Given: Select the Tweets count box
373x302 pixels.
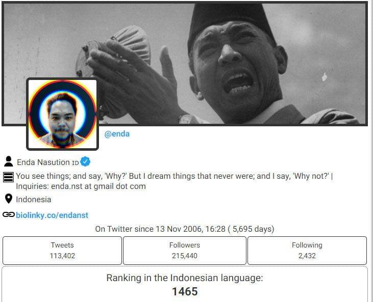Looking at the screenshot, I should click(62, 251).
